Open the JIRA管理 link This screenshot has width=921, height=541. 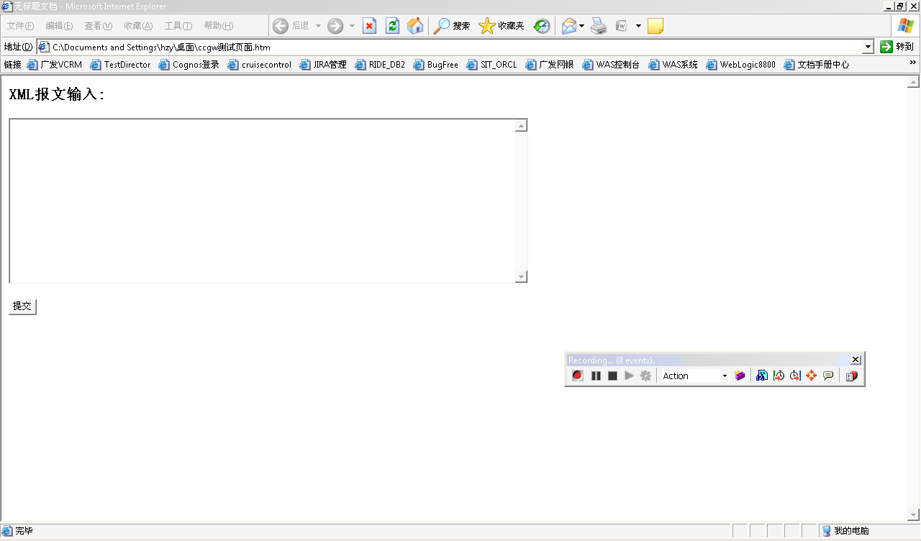323,65
